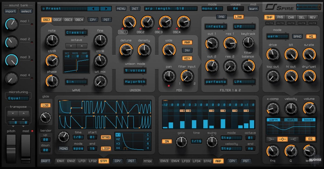This screenshot has width=324, height=169.
Task: Open the 9 voices unison mode dropdown
Action: click(x=135, y=70)
